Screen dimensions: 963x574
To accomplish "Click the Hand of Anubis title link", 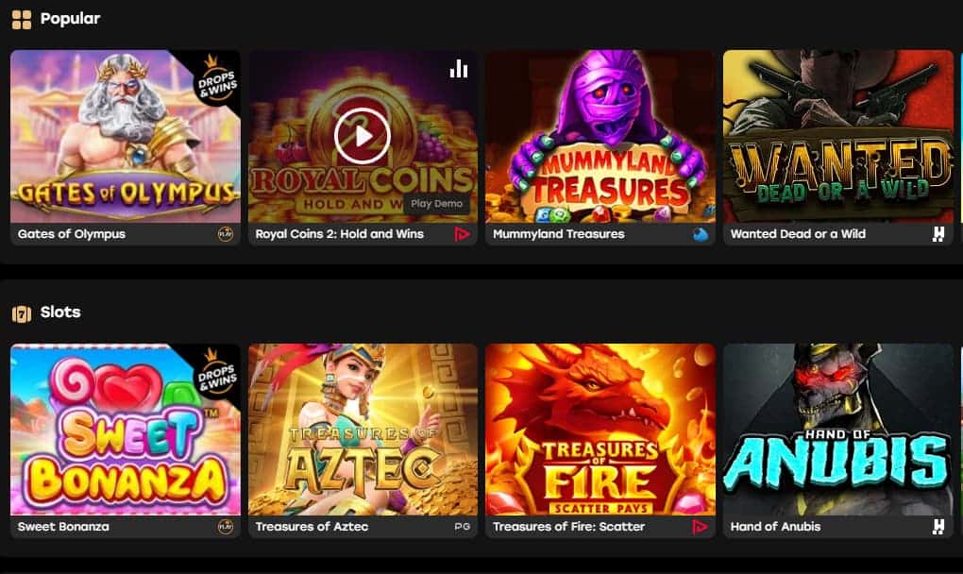I will click(775, 527).
